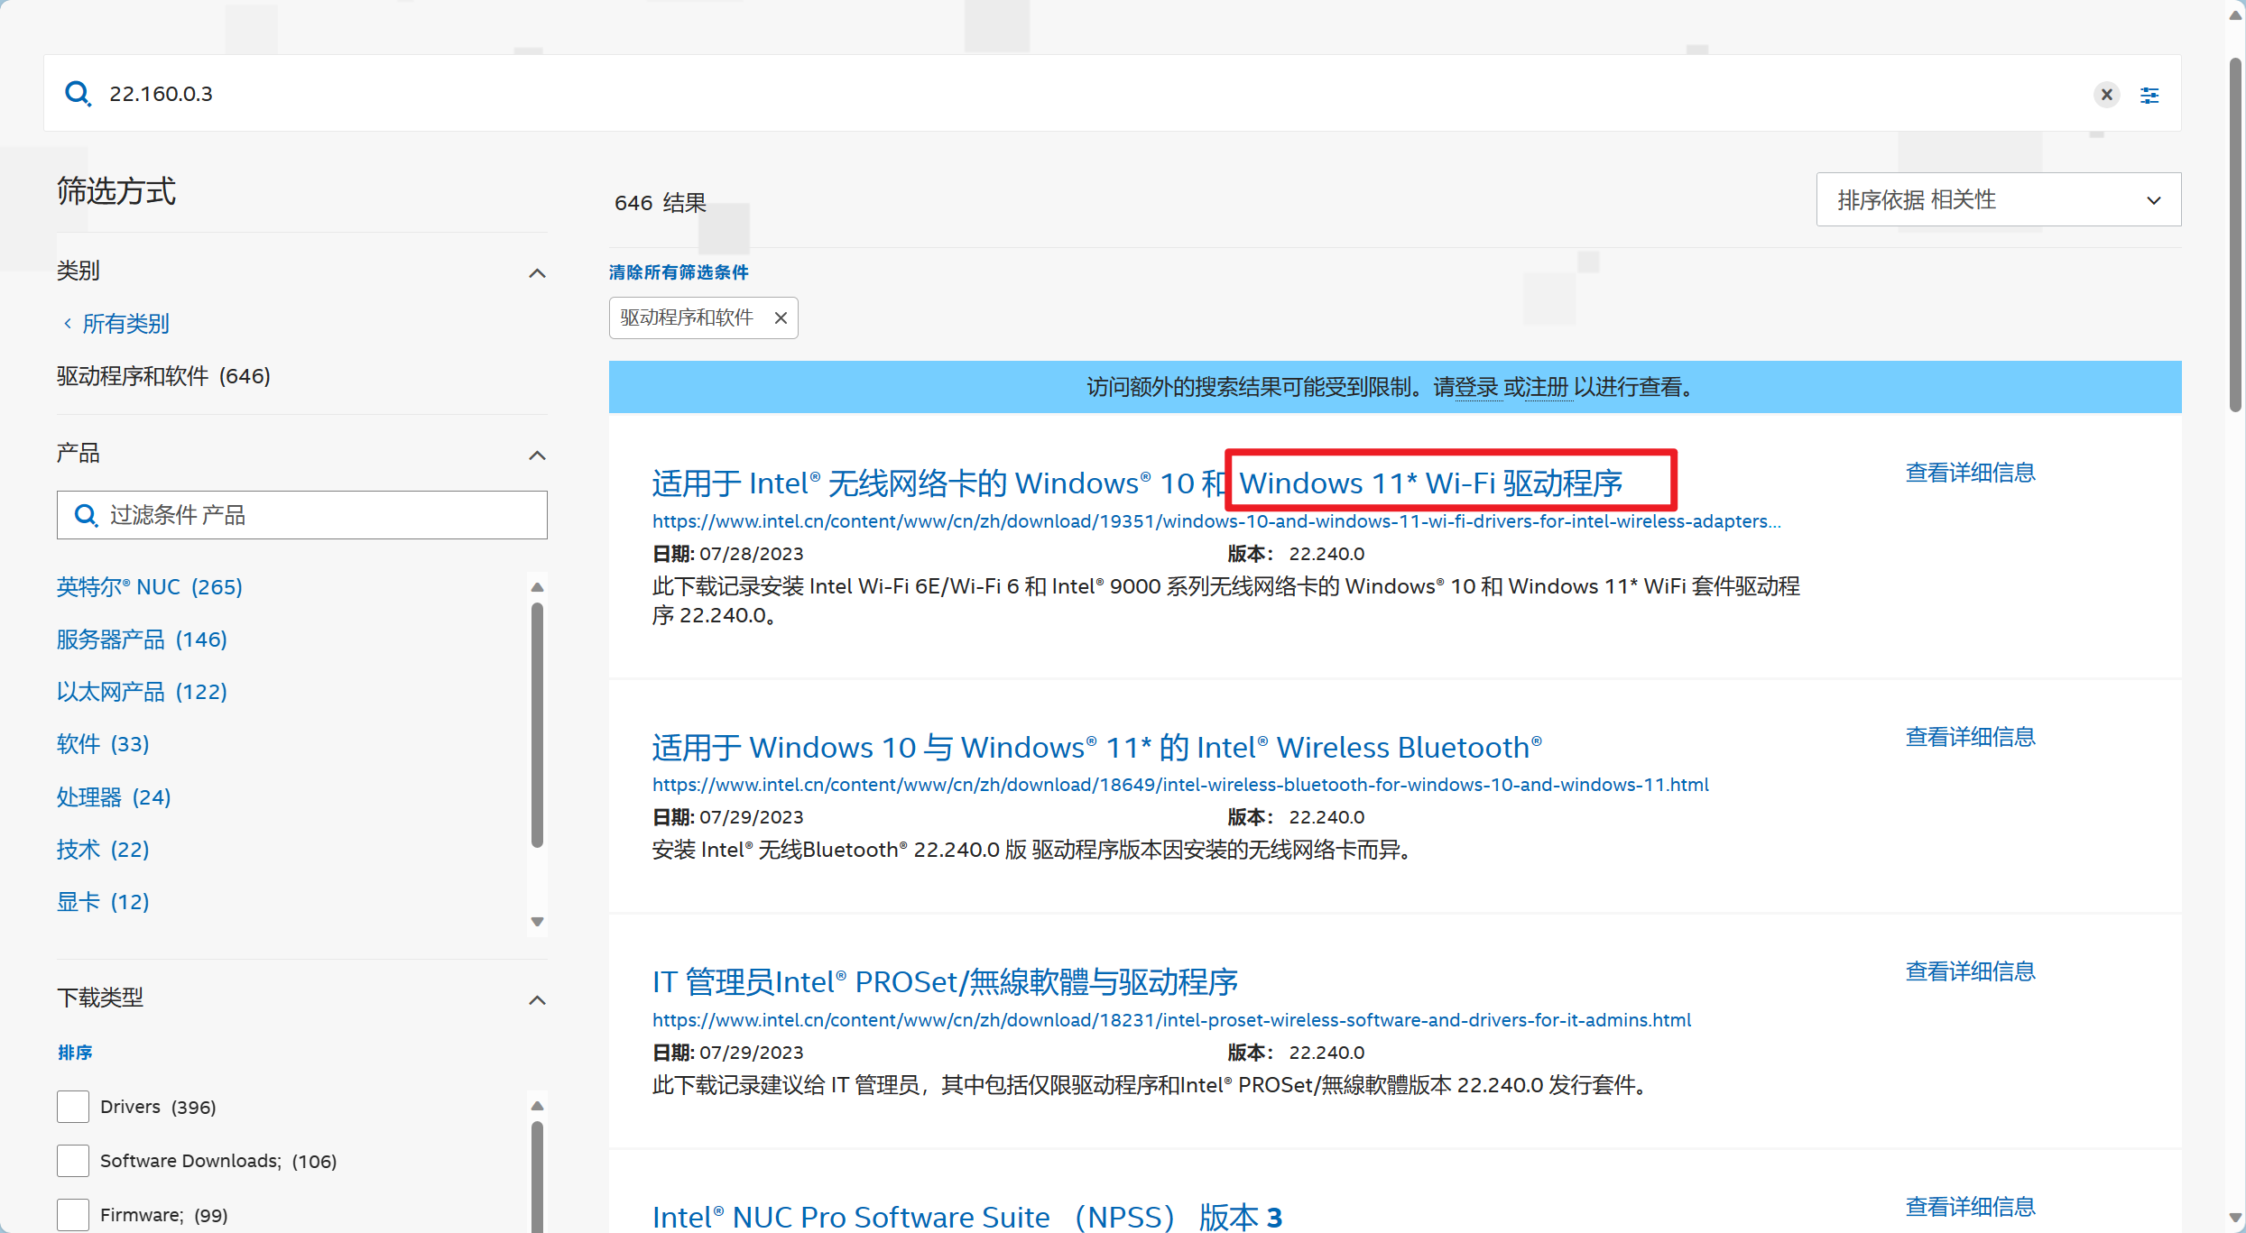
Task: Filter by 英特尔 NUC product
Action: 150,587
